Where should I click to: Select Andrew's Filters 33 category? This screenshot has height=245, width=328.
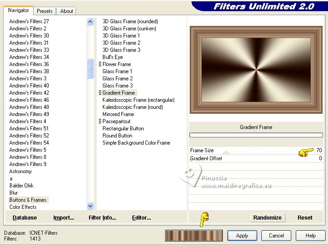tap(29, 50)
